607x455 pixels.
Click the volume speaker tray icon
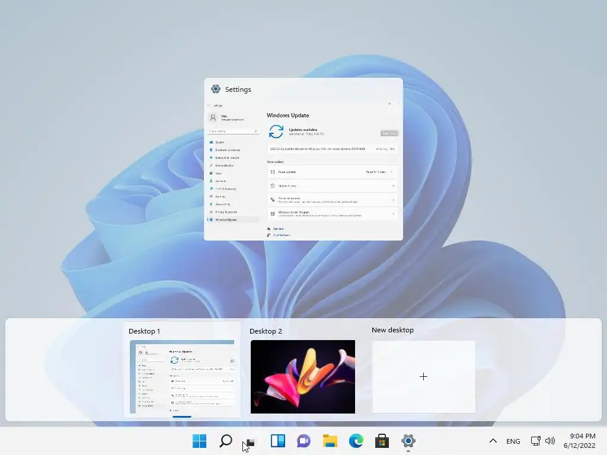point(550,441)
